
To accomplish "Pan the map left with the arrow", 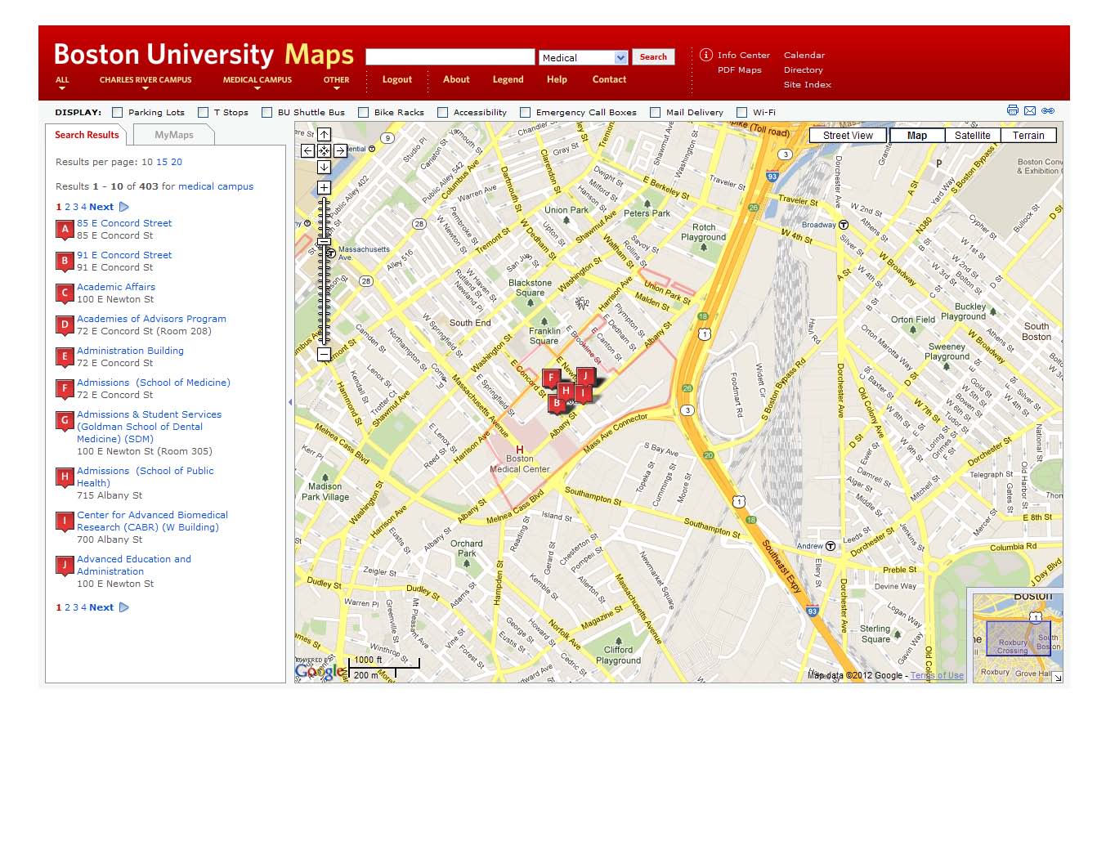I will pyautogui.click(x=307, y=150).
